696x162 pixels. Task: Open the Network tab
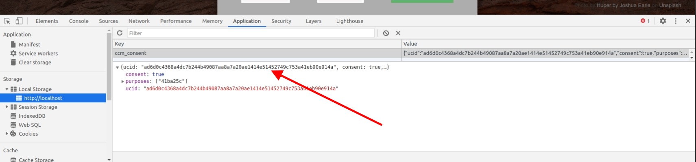139,21
